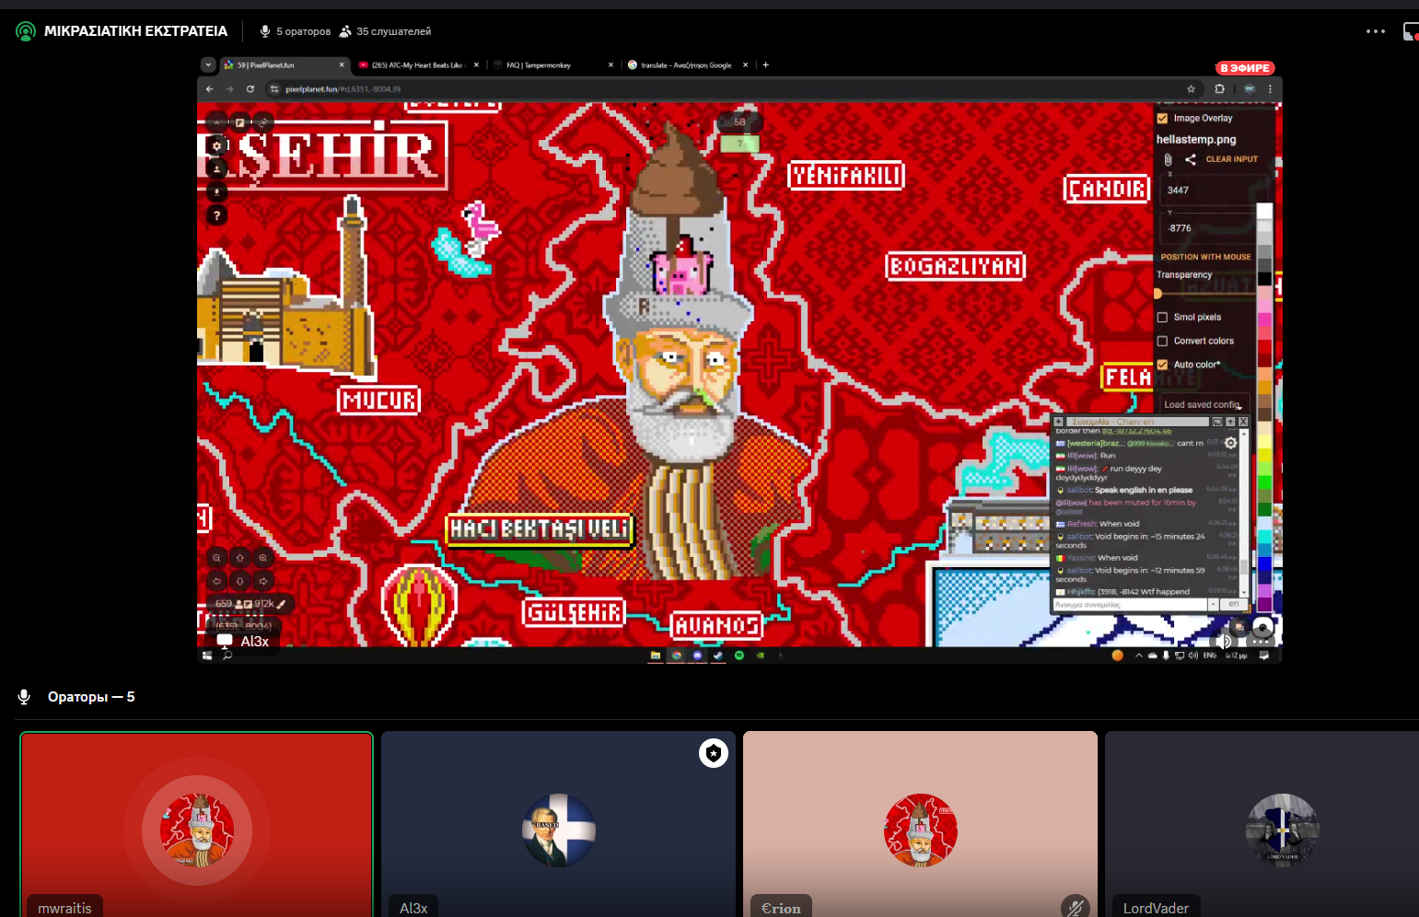Click the CLEAR INPUT button

point(1232,159)
